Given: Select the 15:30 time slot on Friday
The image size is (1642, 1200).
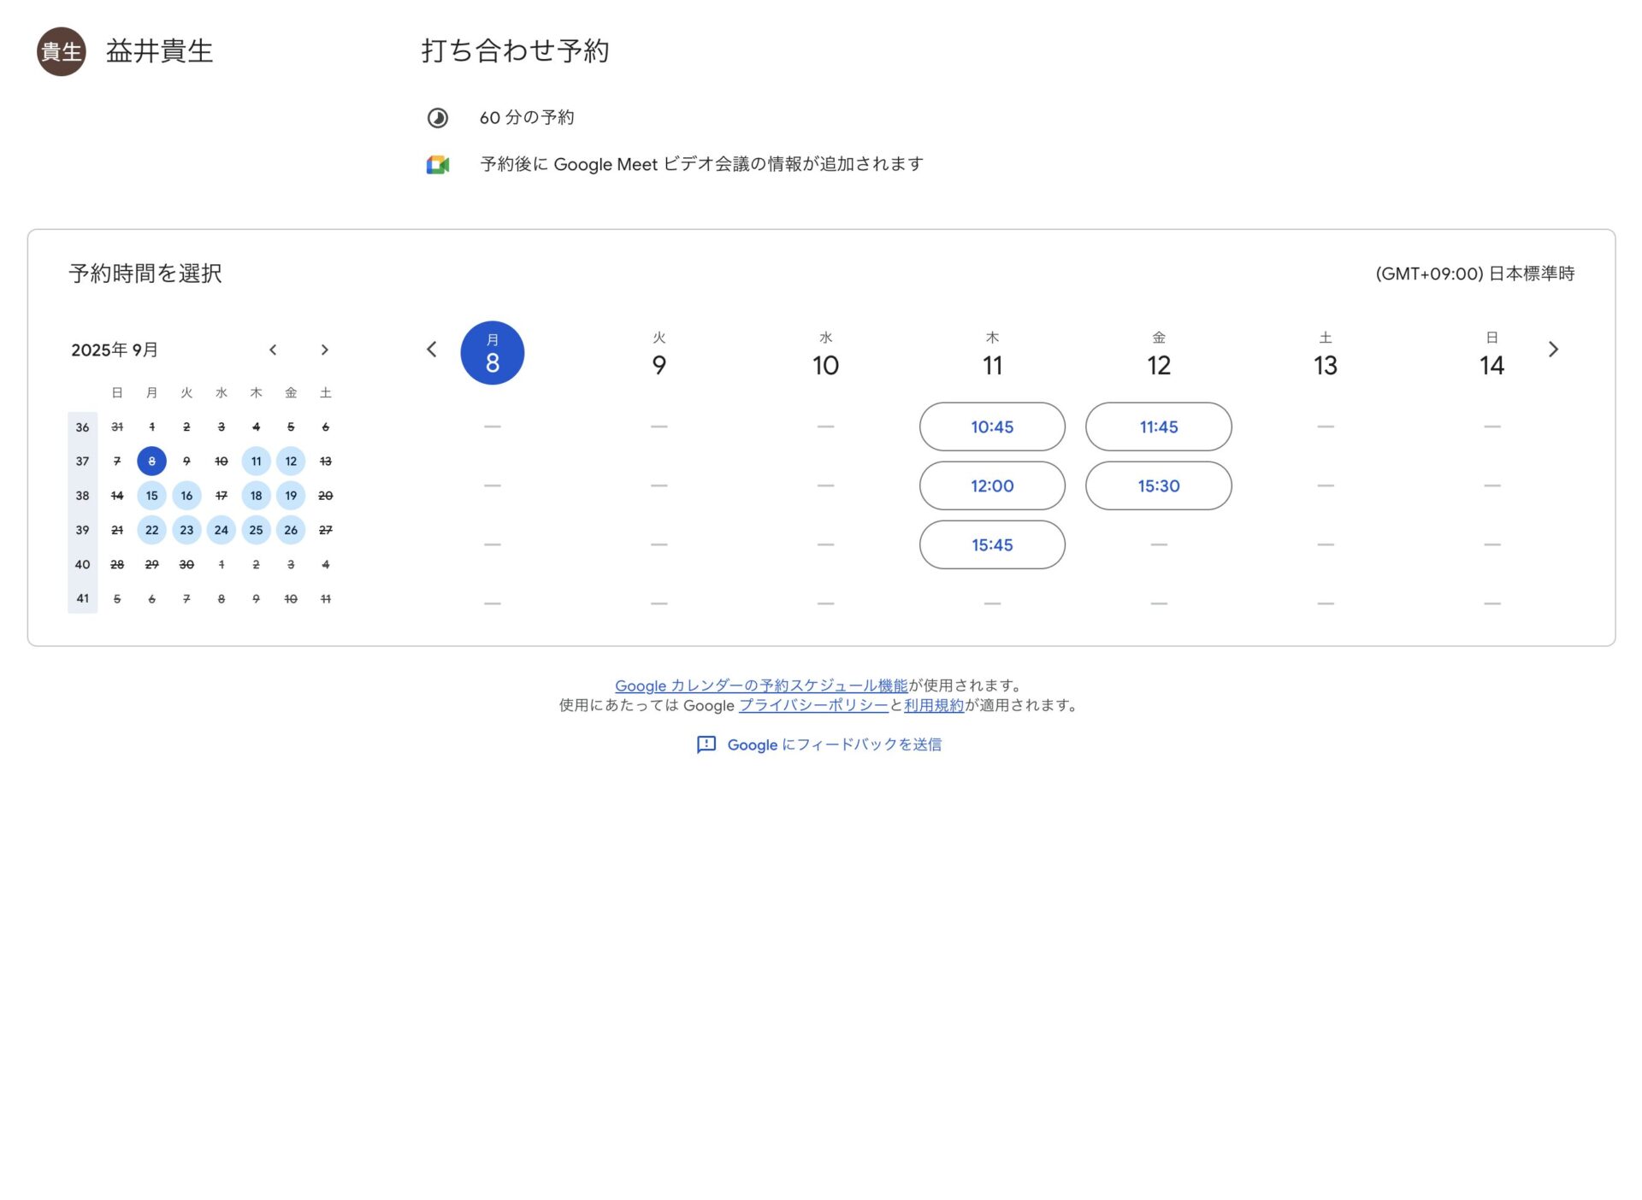Looking at the screenshot, I should [x=1159, y=485].
